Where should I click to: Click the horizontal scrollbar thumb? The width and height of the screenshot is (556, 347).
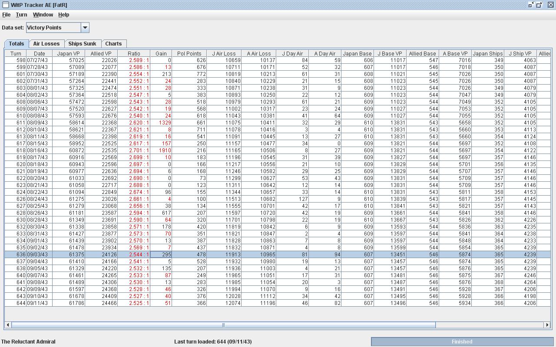pos(223,325)
